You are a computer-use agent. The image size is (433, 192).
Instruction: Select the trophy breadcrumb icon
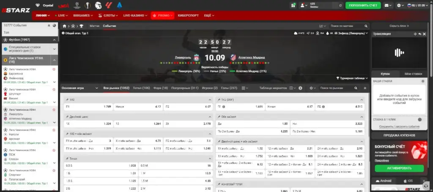(x=81, y=26)
